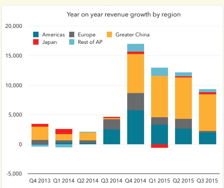Select Q3 2015 Americas teal segment
The image size is (224, 188).
click(x=208, y=138)
